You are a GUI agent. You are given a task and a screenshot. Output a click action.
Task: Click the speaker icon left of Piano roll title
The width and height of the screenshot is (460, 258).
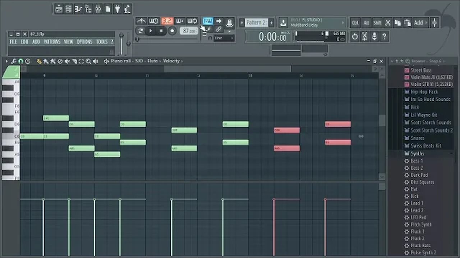click(x=106, y=61)
